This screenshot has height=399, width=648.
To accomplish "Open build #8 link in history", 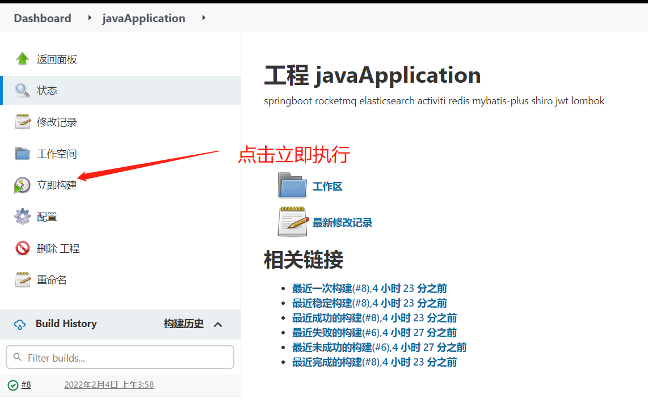I will (x=26, y=385).
